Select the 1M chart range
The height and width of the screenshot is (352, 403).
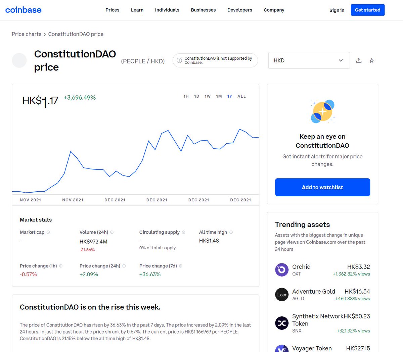click(x=219, y=96)
